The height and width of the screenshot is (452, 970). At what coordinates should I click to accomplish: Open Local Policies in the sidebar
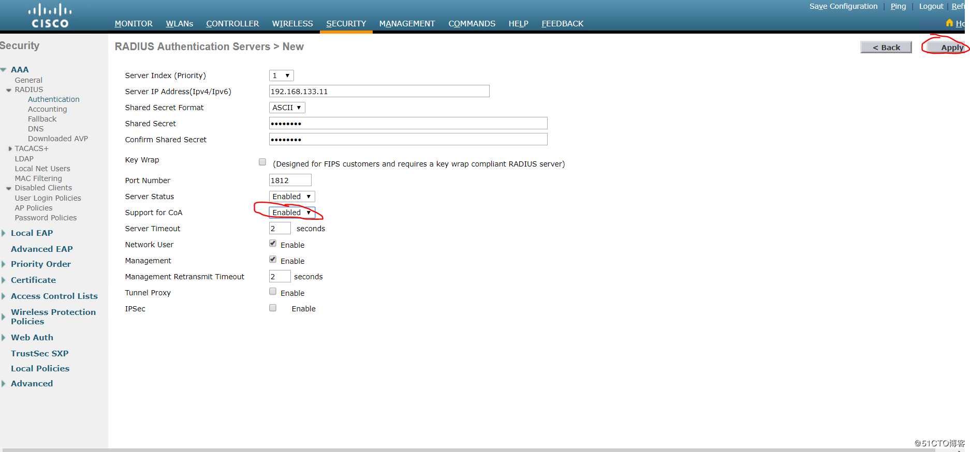40,368
